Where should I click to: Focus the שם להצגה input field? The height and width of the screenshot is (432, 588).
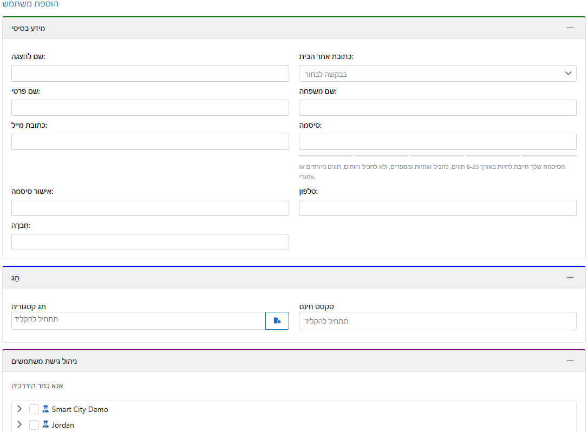150,74
